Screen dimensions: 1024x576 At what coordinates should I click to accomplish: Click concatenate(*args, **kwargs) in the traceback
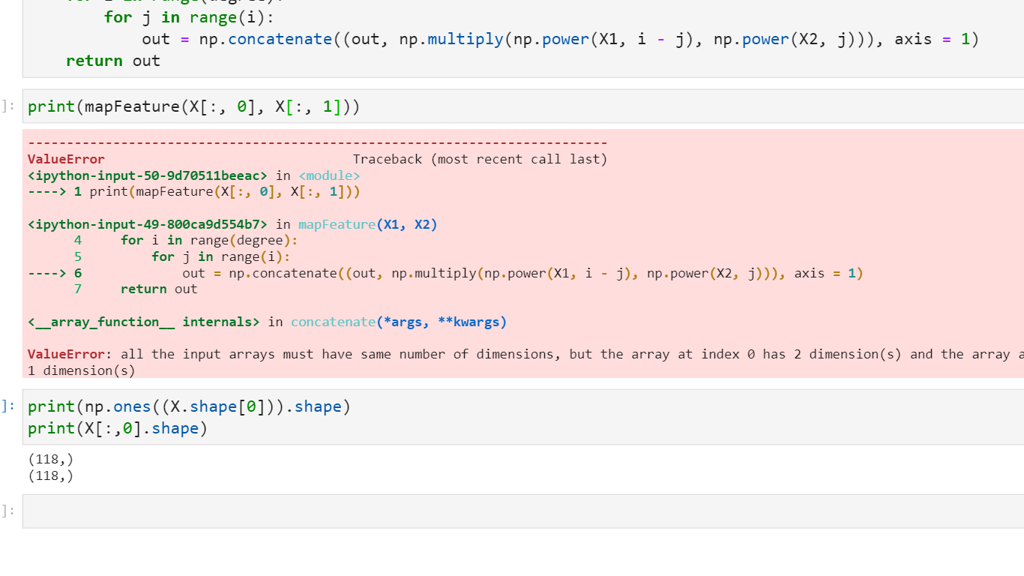point(398,322)
